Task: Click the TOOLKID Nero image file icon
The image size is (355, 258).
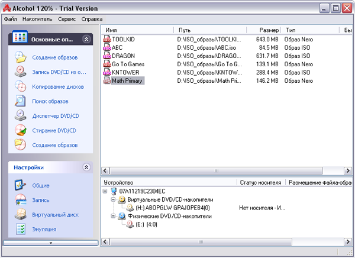Action: (x=107, y=39)
